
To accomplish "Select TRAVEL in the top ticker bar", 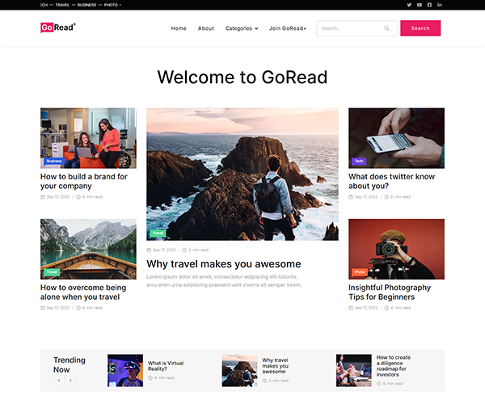I will 62,5.
